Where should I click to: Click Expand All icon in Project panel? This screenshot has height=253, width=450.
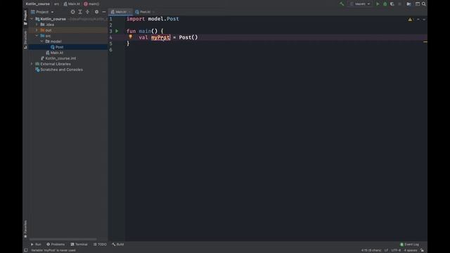[x=80, y=12]
